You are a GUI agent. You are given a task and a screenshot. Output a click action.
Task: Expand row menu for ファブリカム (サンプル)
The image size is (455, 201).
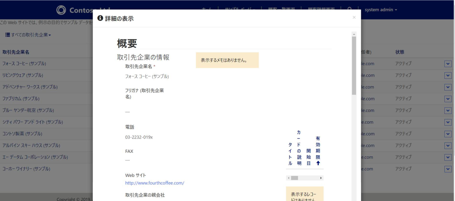pos(448,99)
